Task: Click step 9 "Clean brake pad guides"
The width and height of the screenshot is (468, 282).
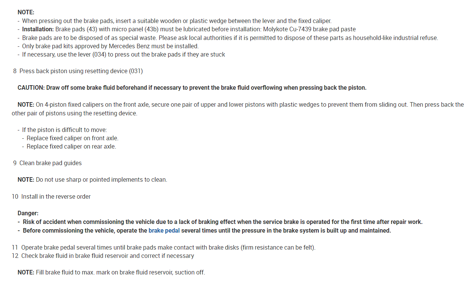Action: coord(50,163)
